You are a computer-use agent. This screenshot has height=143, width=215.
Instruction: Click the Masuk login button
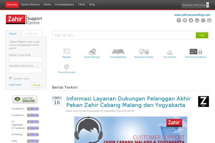pyautogui.click(x=37, y=85)
